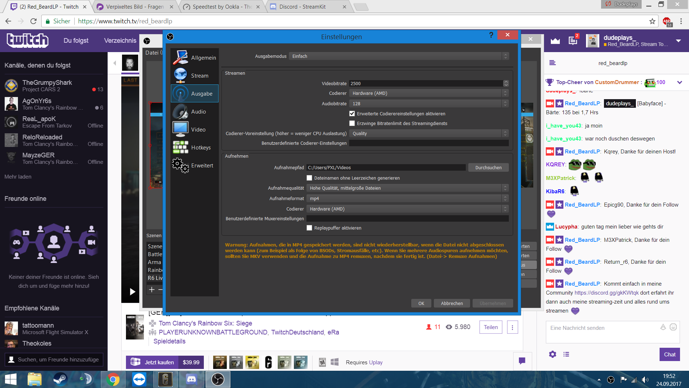Open the emoticon picker in chat
This screenshot has height=388, width=689.
coord(673,327)
